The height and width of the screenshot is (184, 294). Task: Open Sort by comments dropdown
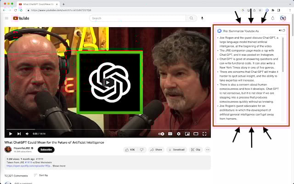pos(40,175)
